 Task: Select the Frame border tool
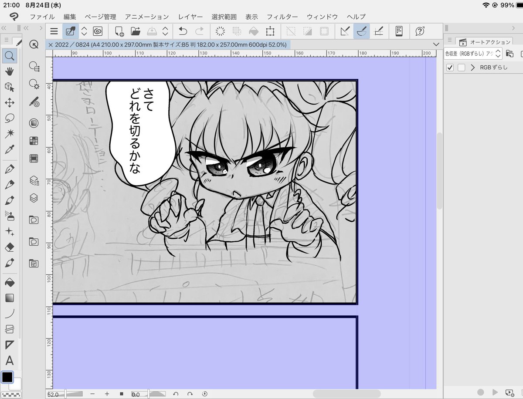(x=10, y=329)
